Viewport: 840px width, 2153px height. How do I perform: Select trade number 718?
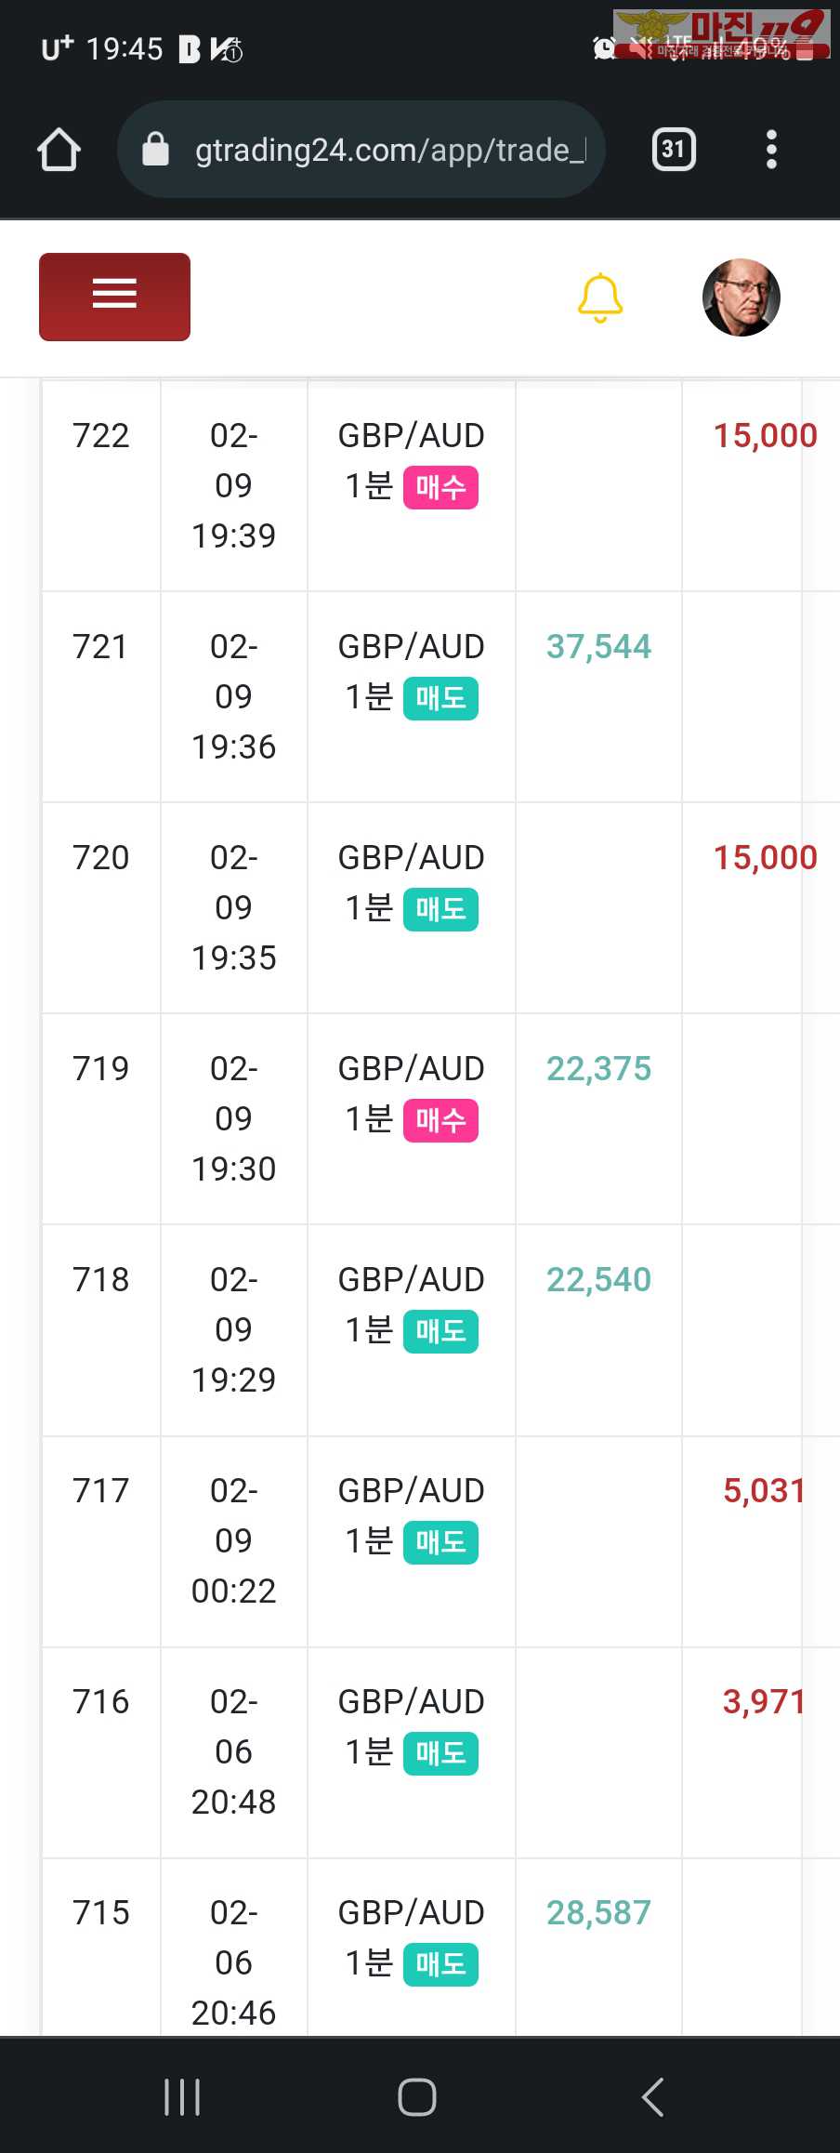[x=101, y=1279]
